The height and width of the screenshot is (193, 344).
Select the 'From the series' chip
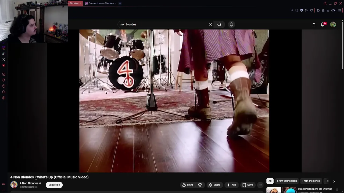[x=311, y=181]
